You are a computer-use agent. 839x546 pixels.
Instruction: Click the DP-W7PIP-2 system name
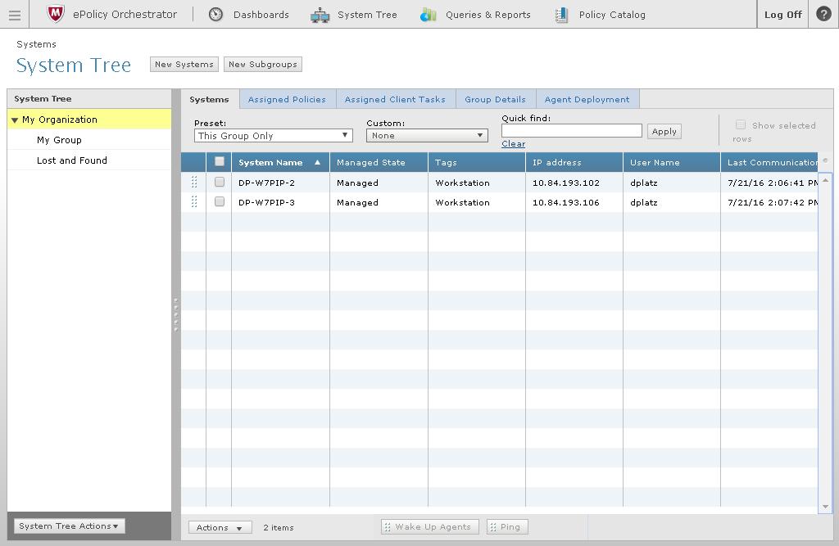tap(266, 183)
